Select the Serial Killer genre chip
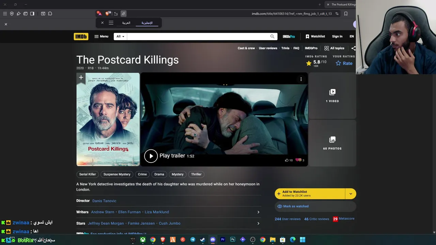The image size is (436, 245). [x=88, y=174]
